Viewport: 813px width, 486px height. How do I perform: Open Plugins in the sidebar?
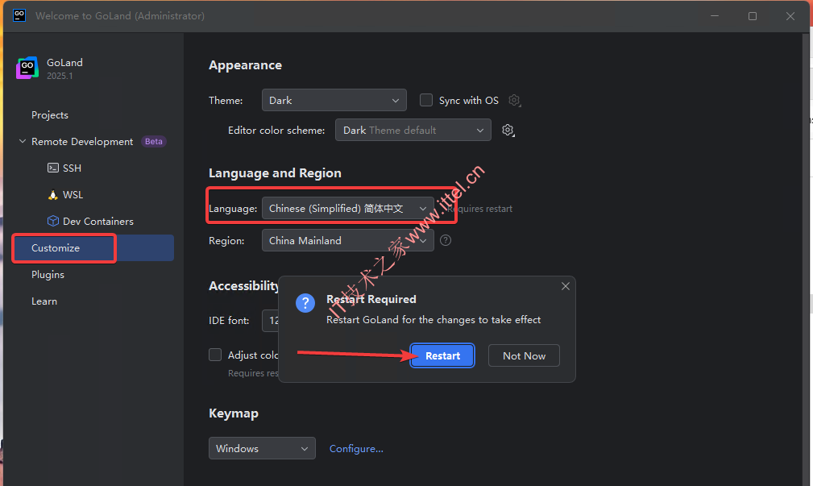coord(48,275)
